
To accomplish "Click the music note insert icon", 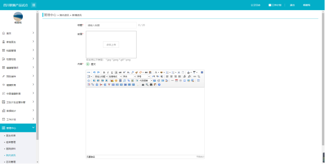I will (x=124, y=81).
